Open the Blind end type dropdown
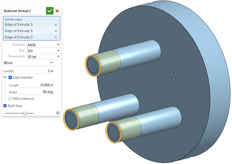Screen dimensions: 232x164 28,63
